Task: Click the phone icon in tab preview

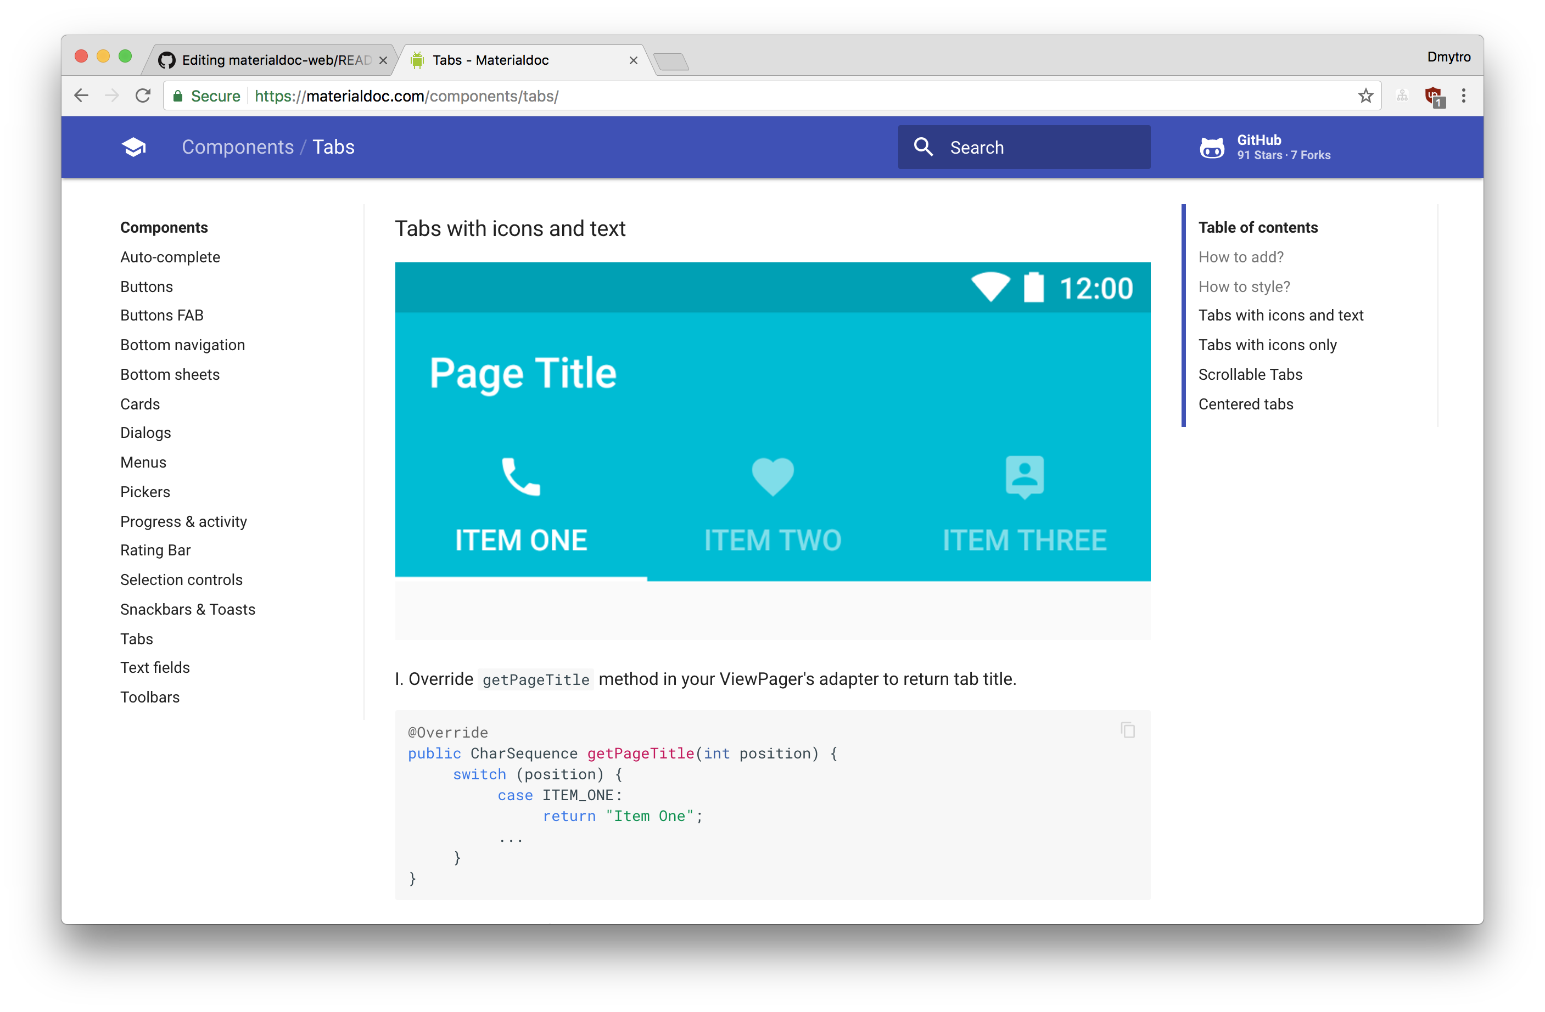Action: coord(520,477)
